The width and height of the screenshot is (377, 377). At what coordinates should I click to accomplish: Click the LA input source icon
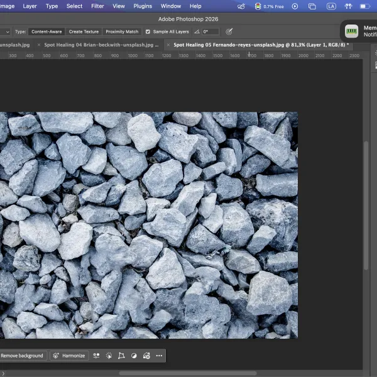pyautogui.click(x=331, y=6)
